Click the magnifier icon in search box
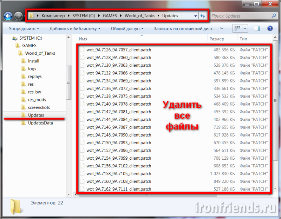This screenshot has height=219, width=281. point(274,16)
